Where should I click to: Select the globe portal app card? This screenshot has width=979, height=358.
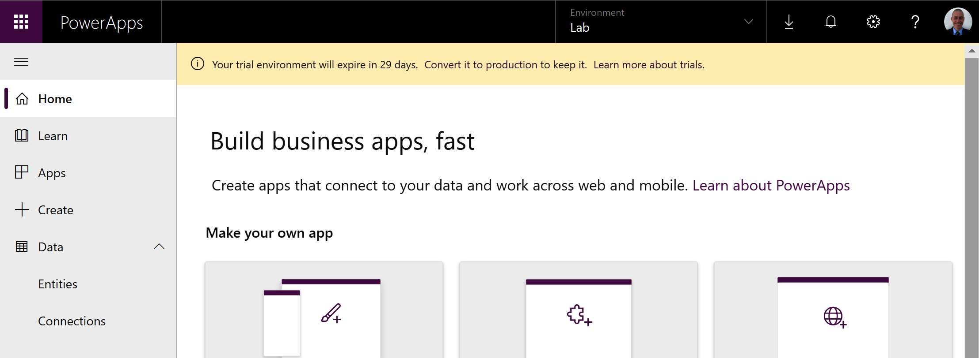833,310
